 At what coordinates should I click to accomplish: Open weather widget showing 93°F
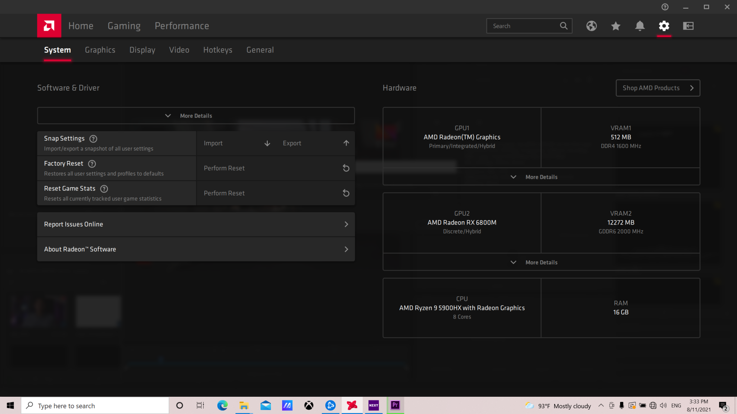click(558, 406)
